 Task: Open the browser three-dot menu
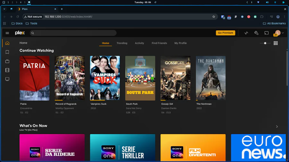click(x=285, y=17)
